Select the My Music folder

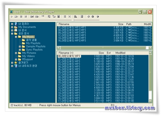(x=28, y=37)
